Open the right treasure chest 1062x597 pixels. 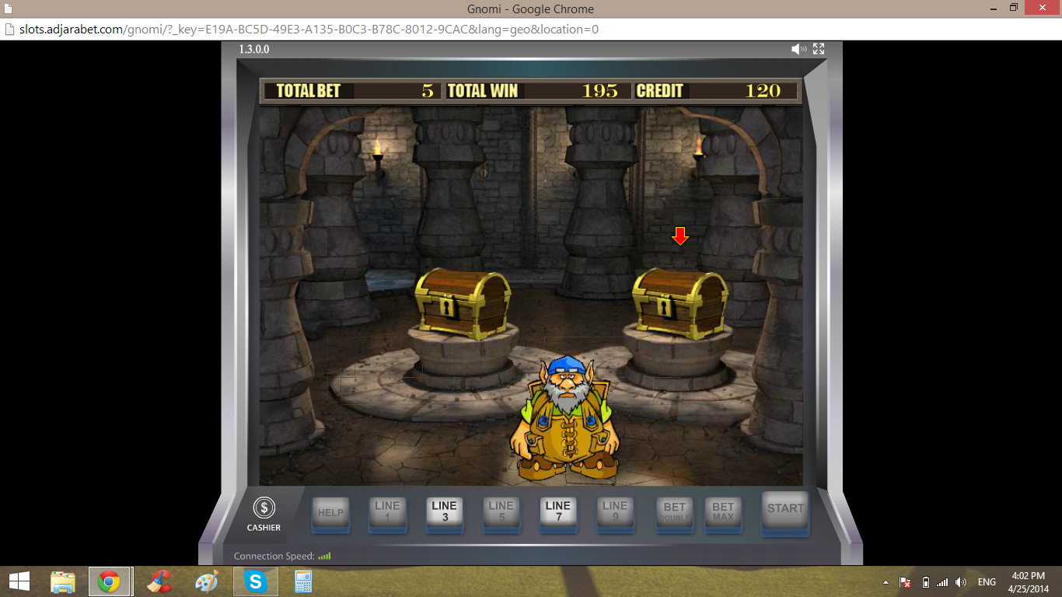point(680,304)
